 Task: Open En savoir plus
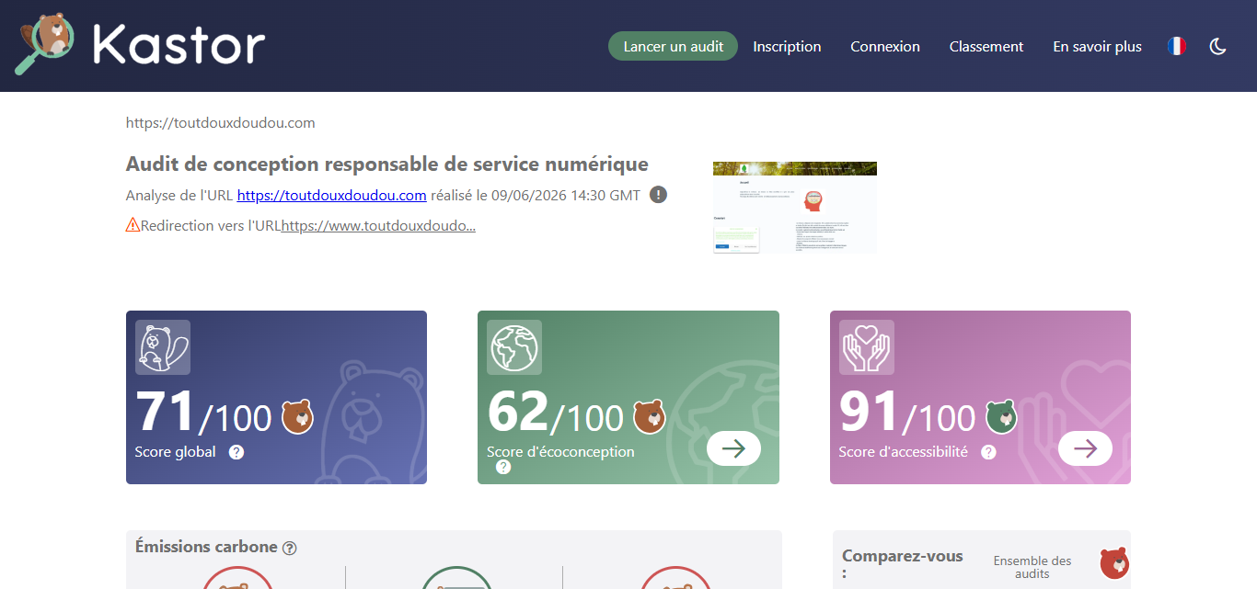[x=1097, y=46]
